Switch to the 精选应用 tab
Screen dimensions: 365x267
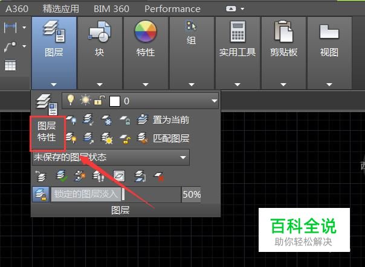click(61, 9)
